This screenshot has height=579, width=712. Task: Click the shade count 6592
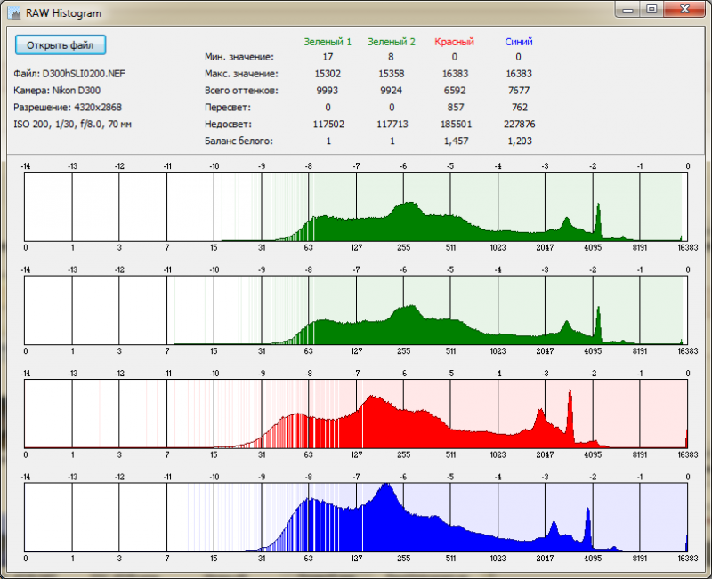pyautogui.click(x=455, y=91)
